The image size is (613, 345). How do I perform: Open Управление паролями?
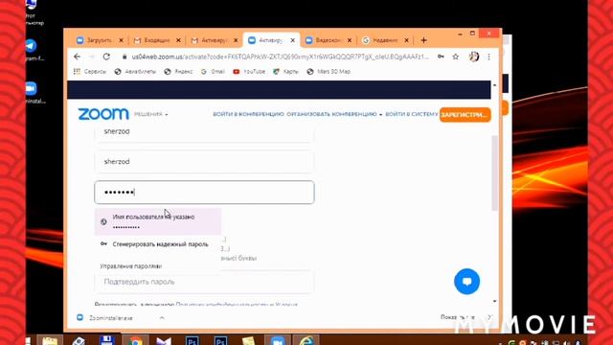[131, 266]
